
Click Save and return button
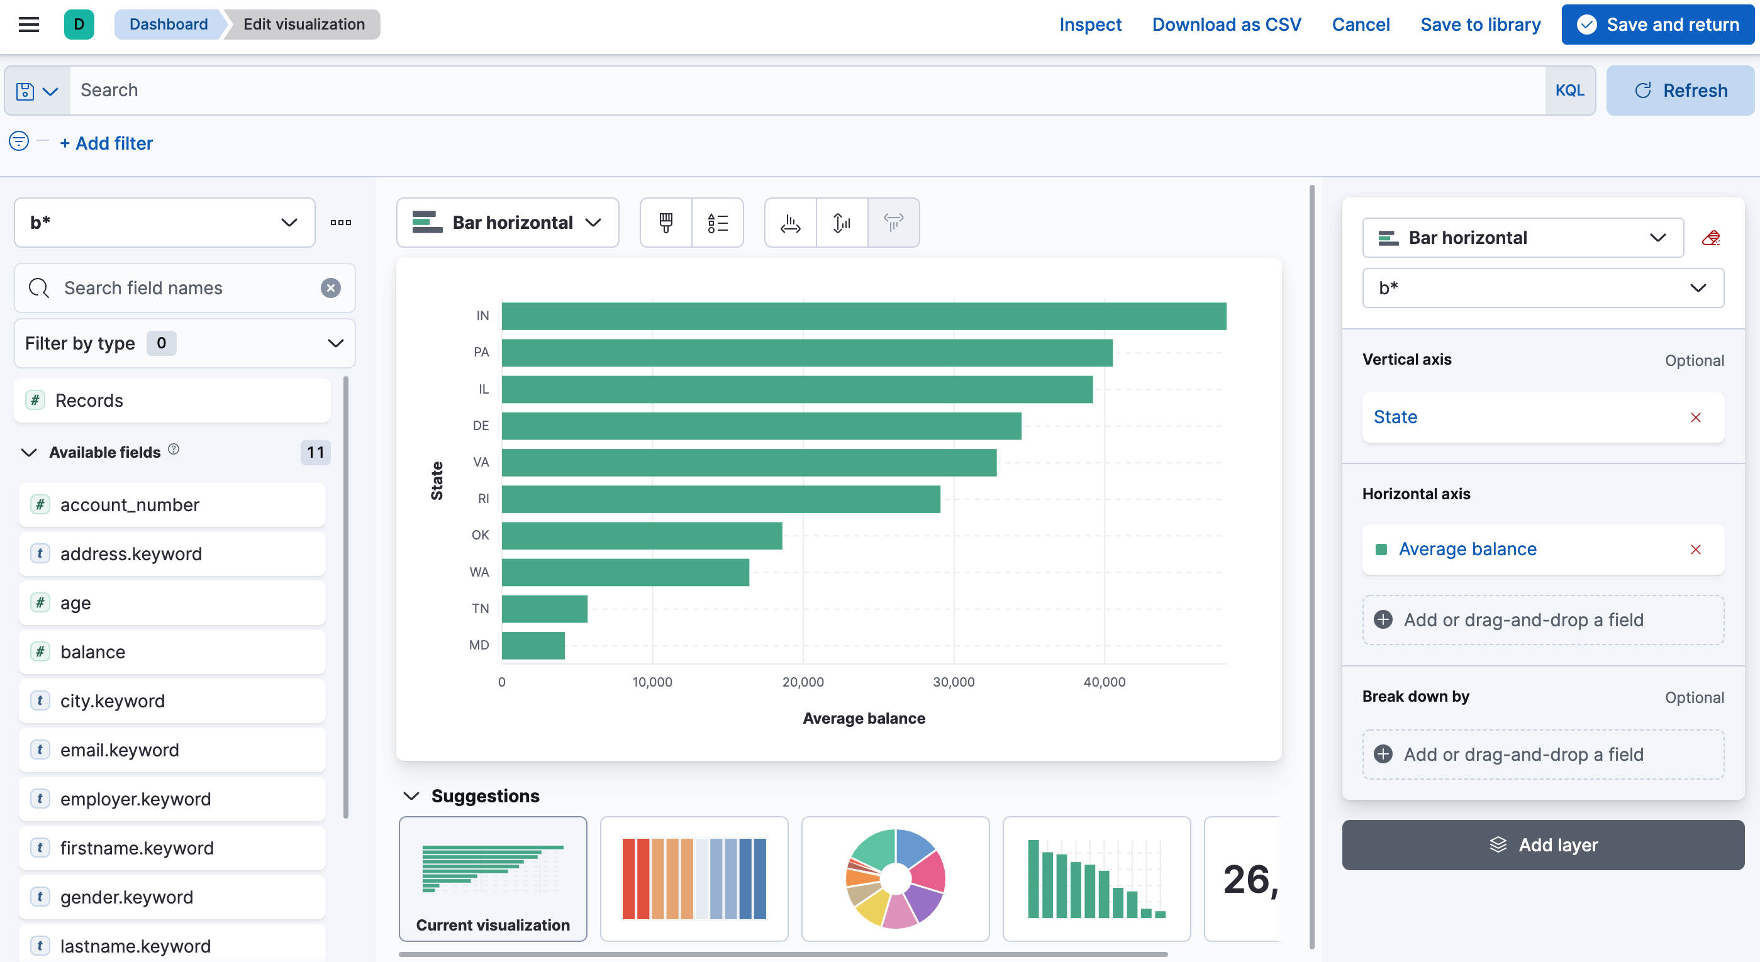coord(1659,24)
